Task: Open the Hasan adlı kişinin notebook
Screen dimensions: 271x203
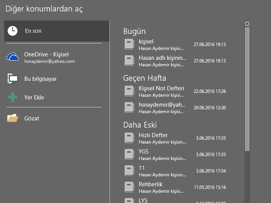Action: (x=175, y=61)
